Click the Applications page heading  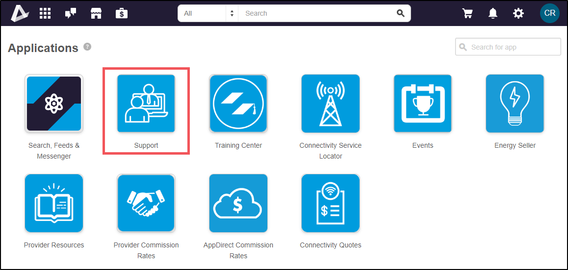tap(43, 48)
